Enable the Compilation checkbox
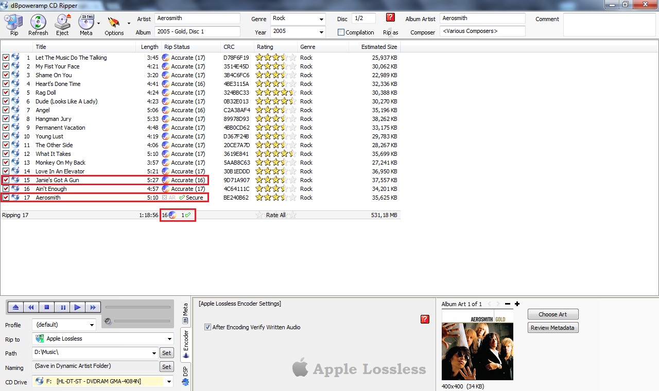The image size is (659, 391). coord(341,32)
